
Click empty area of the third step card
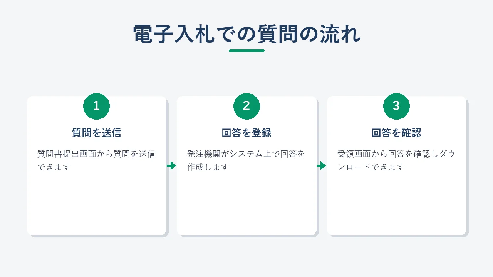[x=396, y=204]
